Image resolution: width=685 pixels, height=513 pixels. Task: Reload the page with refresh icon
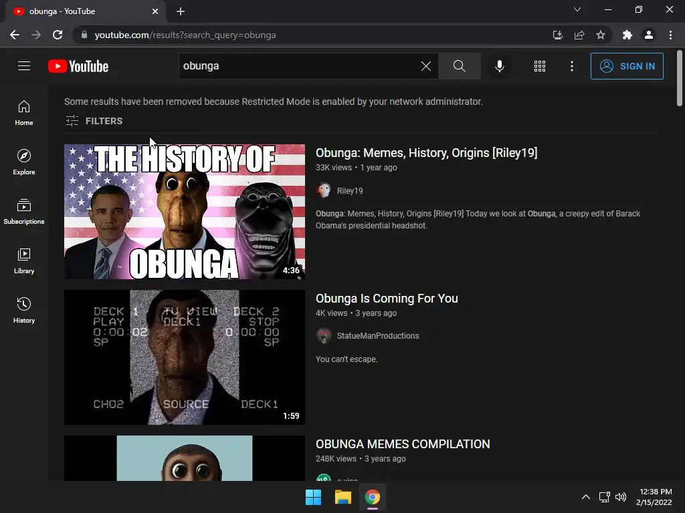[x=58, y=35]
